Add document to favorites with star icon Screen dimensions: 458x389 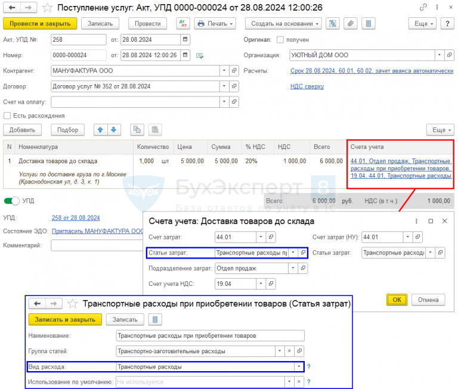click(x=47, y=8)
